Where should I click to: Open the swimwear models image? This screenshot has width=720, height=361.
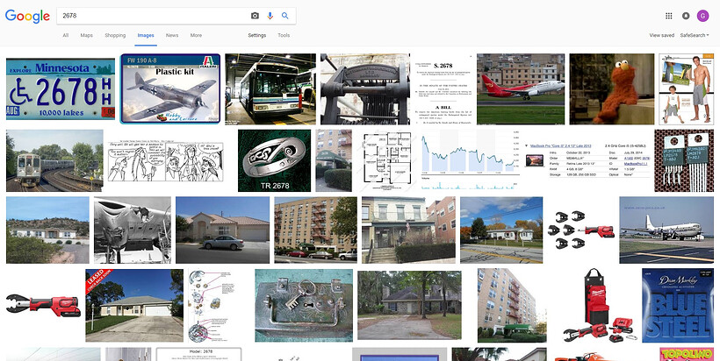point(687,88)
